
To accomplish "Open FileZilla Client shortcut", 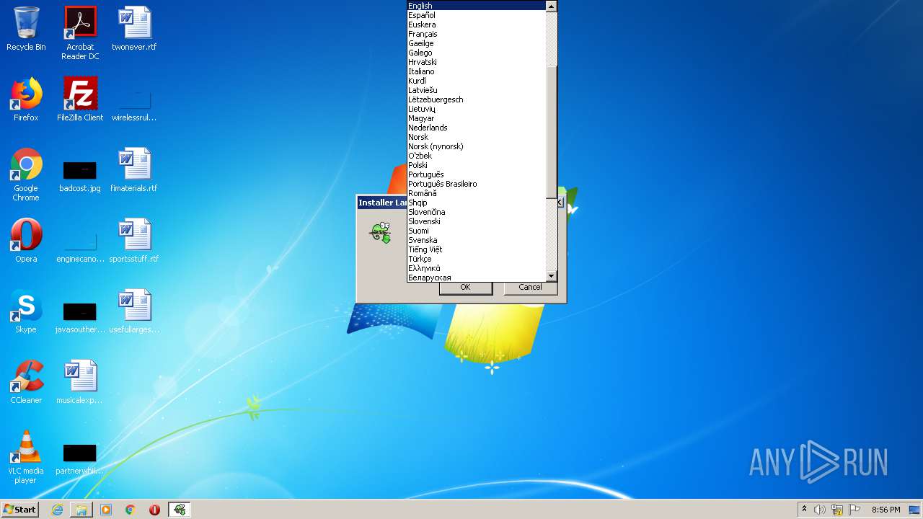I will click(x=80, y=99).
